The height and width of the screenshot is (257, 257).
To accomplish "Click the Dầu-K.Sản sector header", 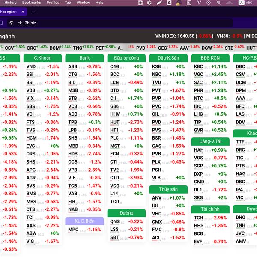I will (x=168, y=58).
